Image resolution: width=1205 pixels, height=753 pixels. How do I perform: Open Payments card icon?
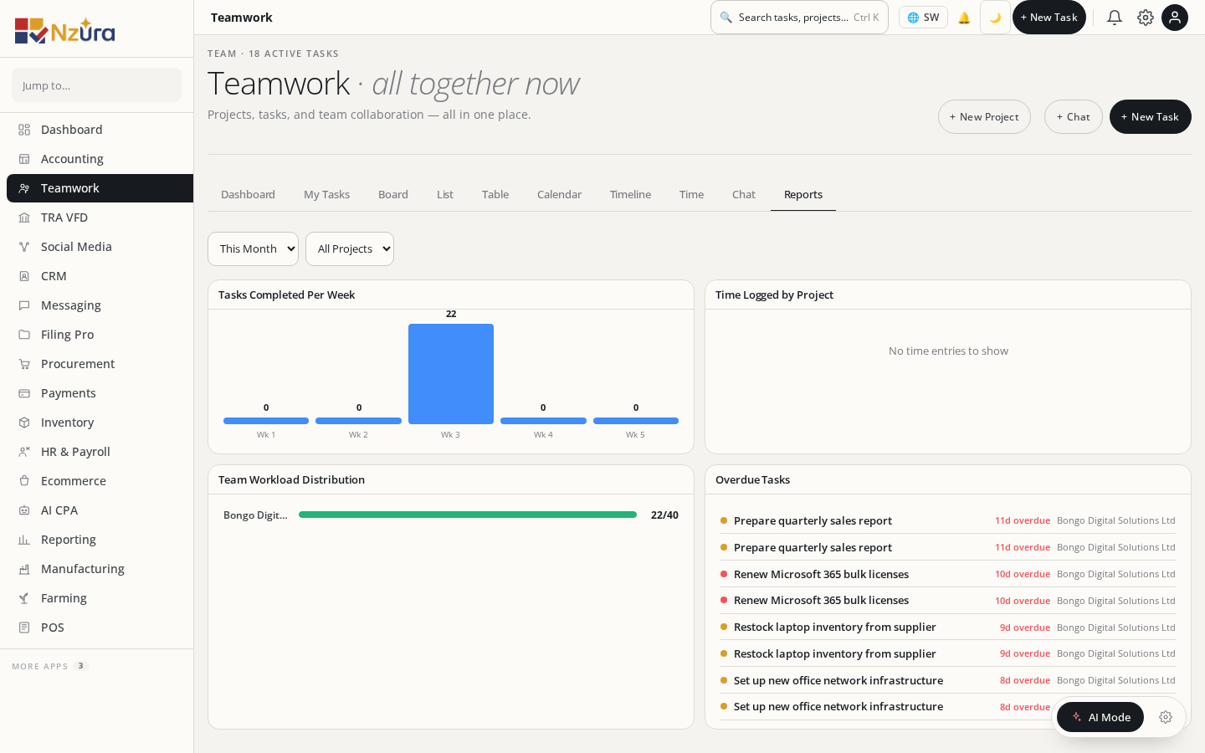pos(24,393)
